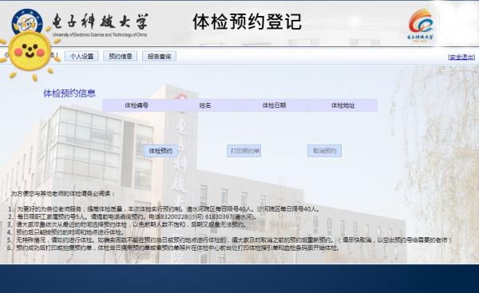Click the 体检预约登记 page title
Viewport: 479px width, 293px height.
pyautogui.click(x=247, y=22)
